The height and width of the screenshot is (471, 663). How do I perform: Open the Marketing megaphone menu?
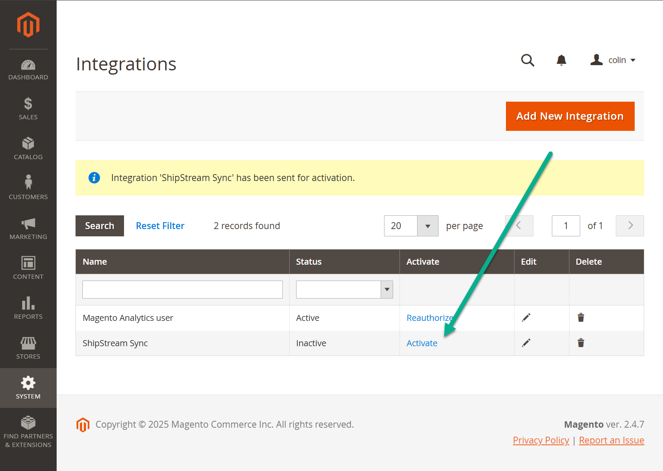click(x=28, y=228)
